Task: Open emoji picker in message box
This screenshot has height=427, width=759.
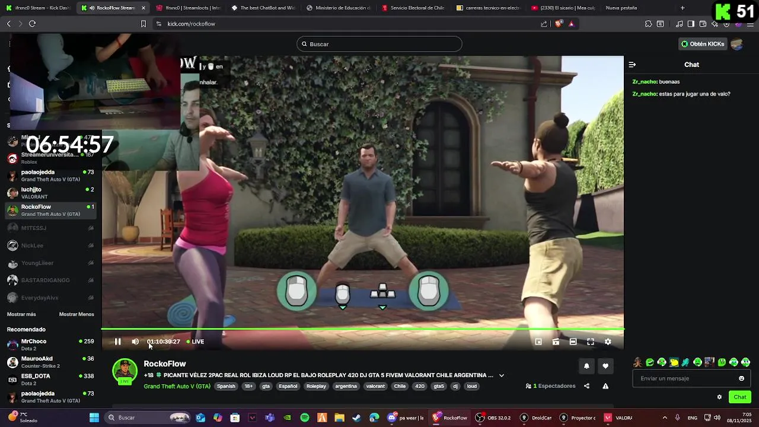Action: (741, 378)
